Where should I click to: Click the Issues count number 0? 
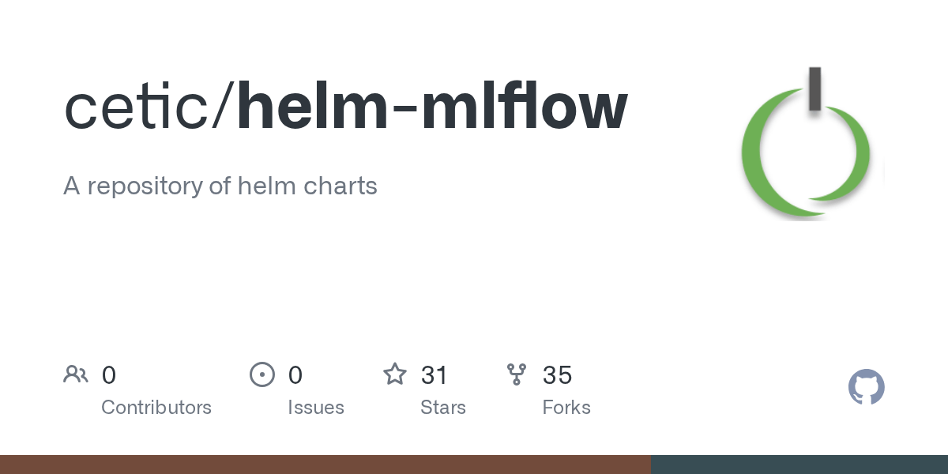tap(295, 375)
